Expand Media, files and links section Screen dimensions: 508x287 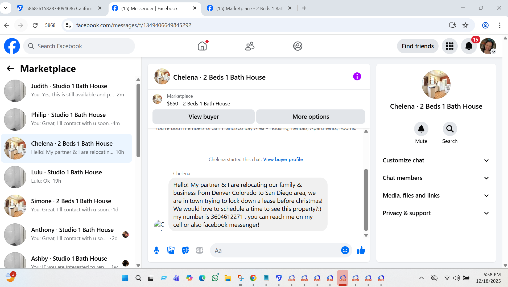436,195
